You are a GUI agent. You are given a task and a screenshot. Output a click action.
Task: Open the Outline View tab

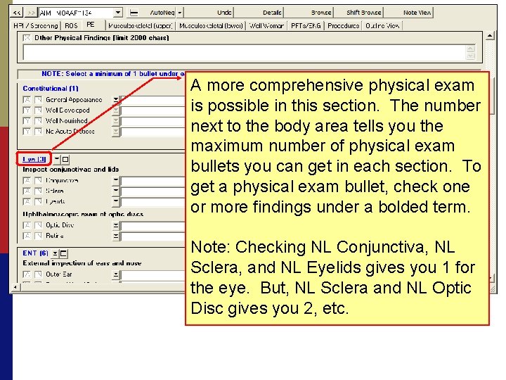click(382, 25)
